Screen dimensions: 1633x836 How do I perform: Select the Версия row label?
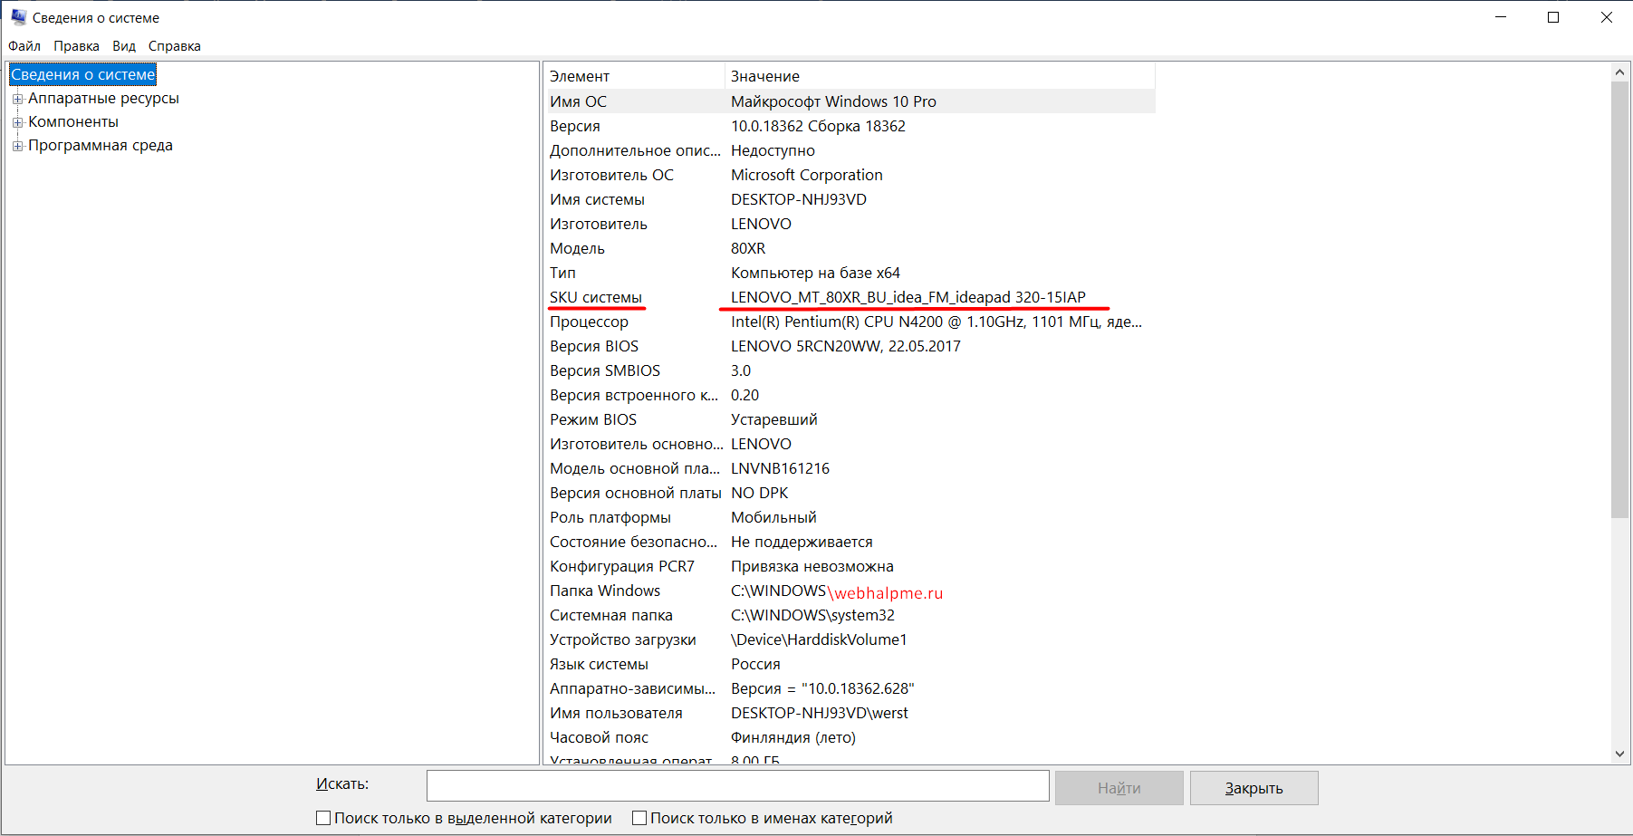(575, 126)
